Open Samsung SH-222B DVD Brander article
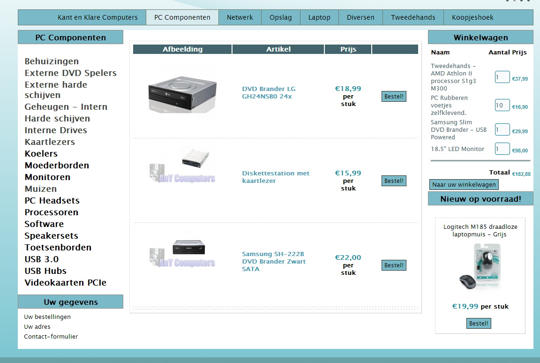Viewport: 540px width, 363px height. pos(274,261)
